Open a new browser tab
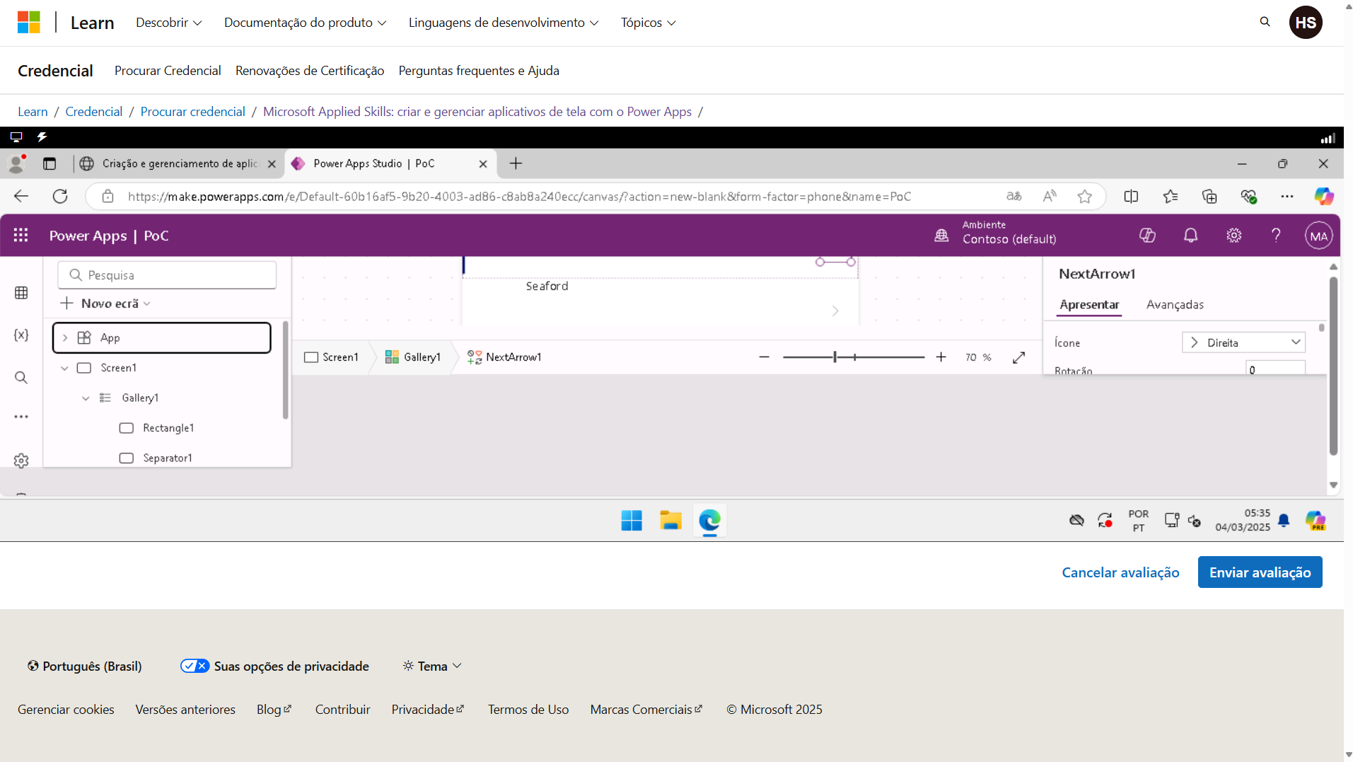 [516, 163]
